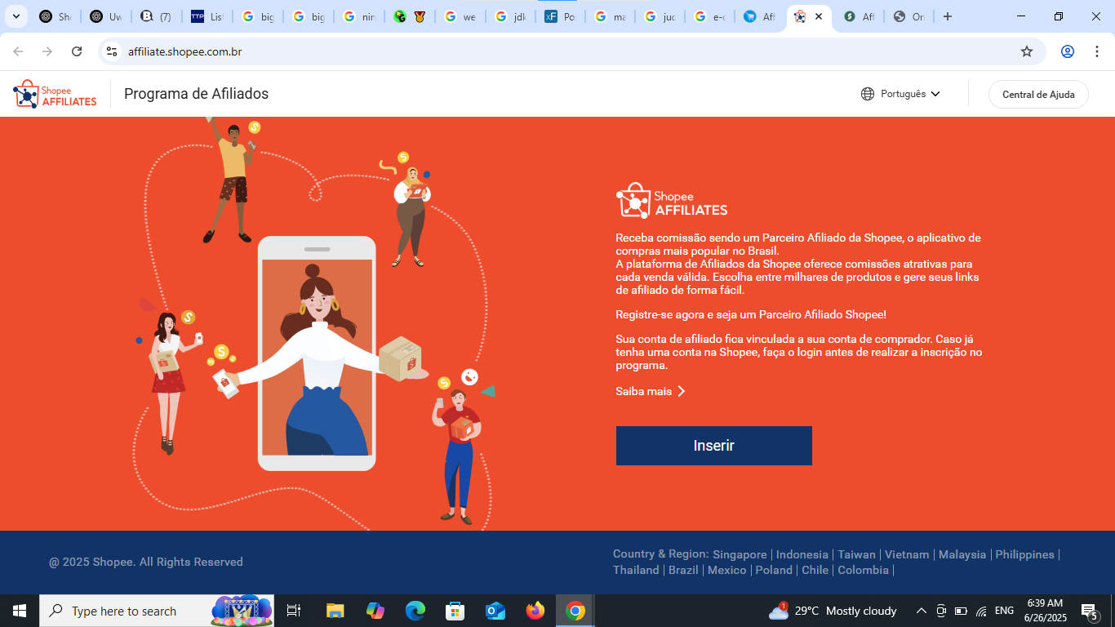Screen dimensions: 1115x627
Task: Open Microsoft Edge from taskbar
Action: tap(415, 611)
